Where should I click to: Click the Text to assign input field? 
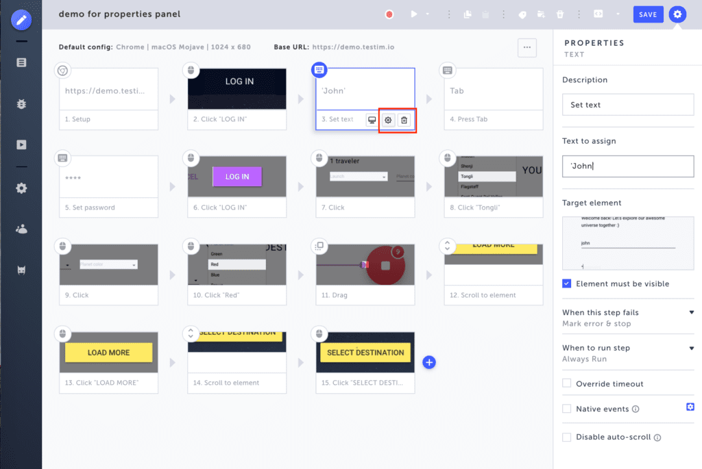(x=628, y=166)
